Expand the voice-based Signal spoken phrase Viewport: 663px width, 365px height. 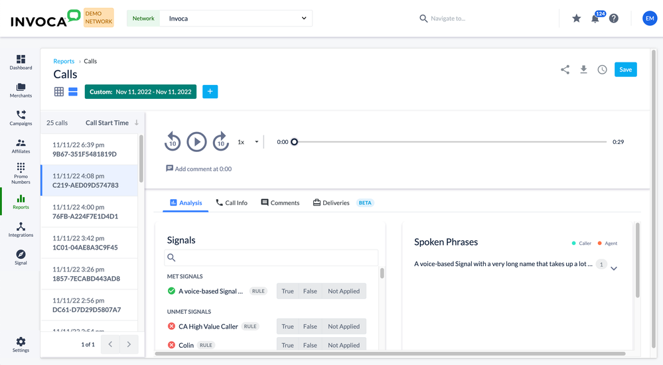point(614,268)
